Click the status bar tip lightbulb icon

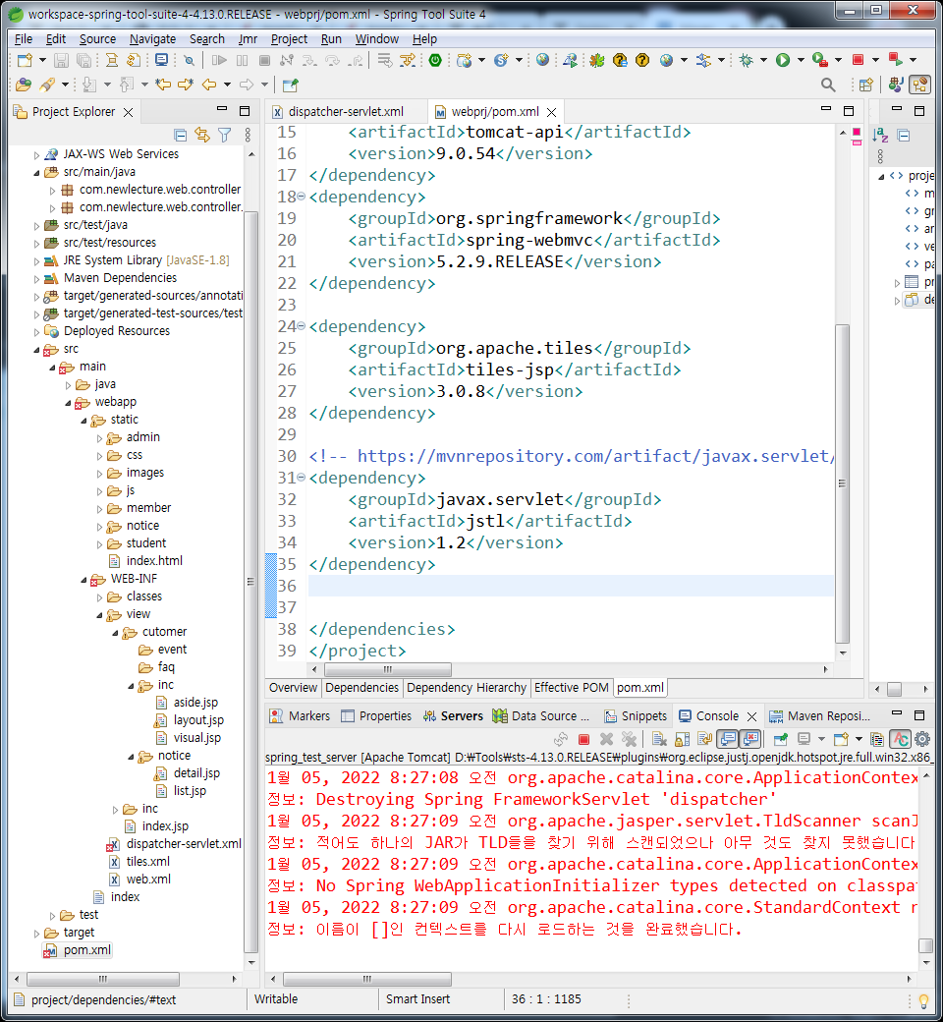pyautogui.click(x=923, y=1000)
